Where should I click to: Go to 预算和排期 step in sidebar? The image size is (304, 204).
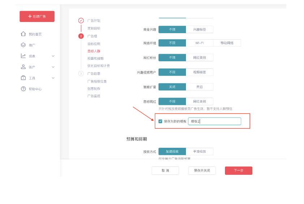[x=95, y=58]
